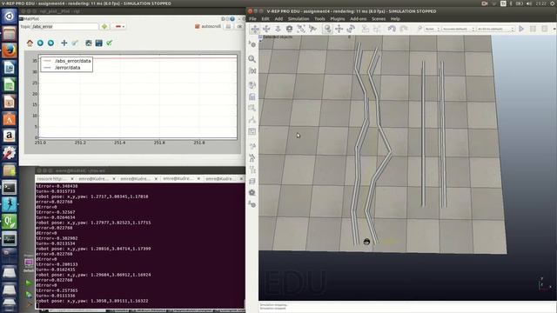Open the Accurate (default) dynamics dropdown

pyautogui.click(x=459, y=29)
